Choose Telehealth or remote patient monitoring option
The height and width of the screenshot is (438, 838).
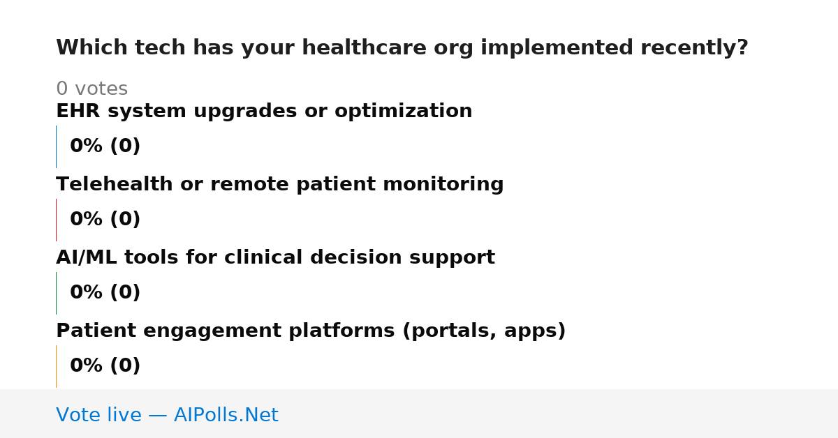(279, 185)
